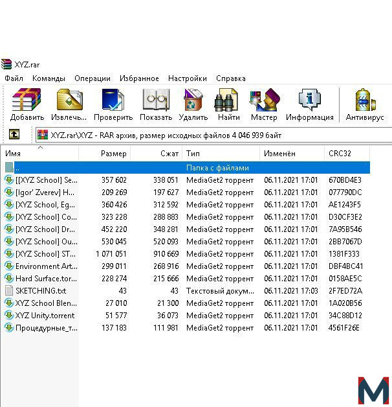Screen dimensions: 392x407
Task: Click torrent icon of [[XYZ School] Se... file
Action: pyautogui.click(x=9, y=180)
